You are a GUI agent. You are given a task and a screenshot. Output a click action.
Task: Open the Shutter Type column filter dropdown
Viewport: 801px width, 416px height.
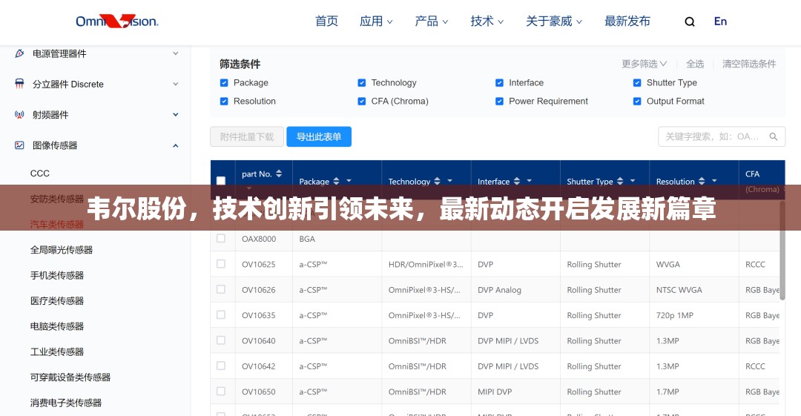[x=633, y=181]
